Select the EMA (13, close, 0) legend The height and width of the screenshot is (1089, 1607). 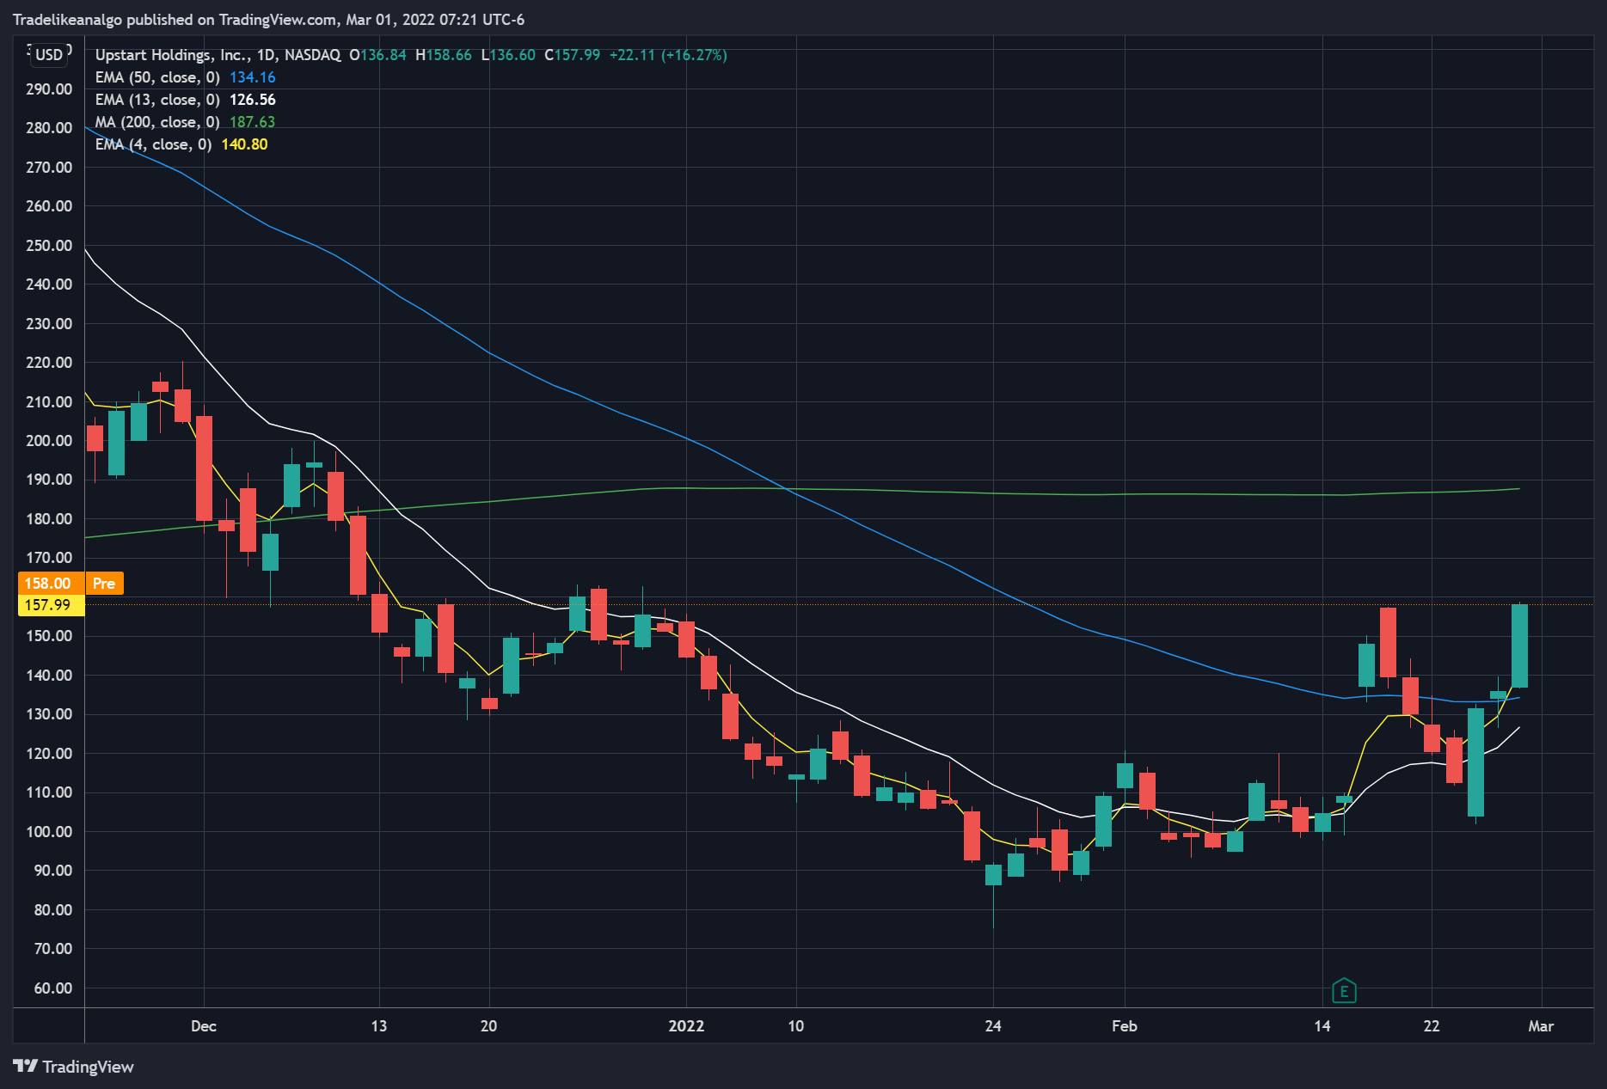157,100
